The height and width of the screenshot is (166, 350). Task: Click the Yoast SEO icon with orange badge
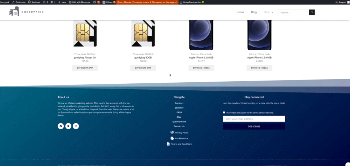97,2
